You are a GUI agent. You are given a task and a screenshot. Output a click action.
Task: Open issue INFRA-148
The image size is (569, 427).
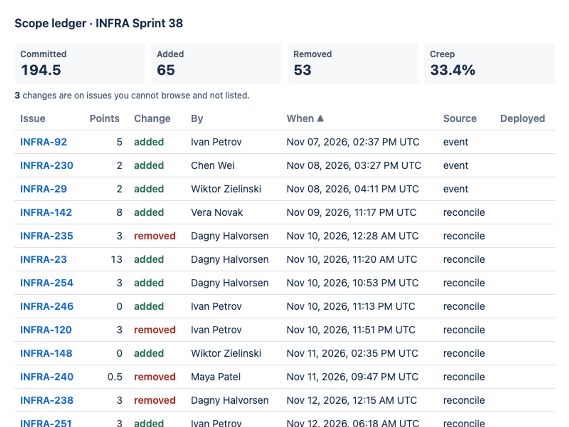[46, 353]
